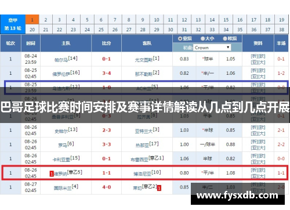Open [析] link in 罗马 row
Image resolution: width=290 pixels, height=210 pixels.
(x=254, y=142)
